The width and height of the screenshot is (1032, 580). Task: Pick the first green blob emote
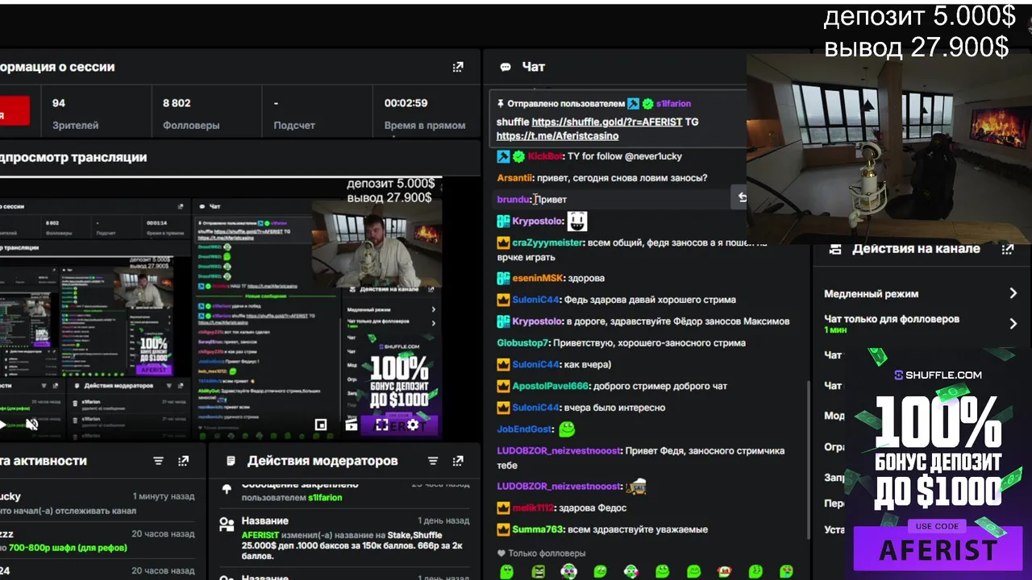pyautogui.click(x=507, y=572)
